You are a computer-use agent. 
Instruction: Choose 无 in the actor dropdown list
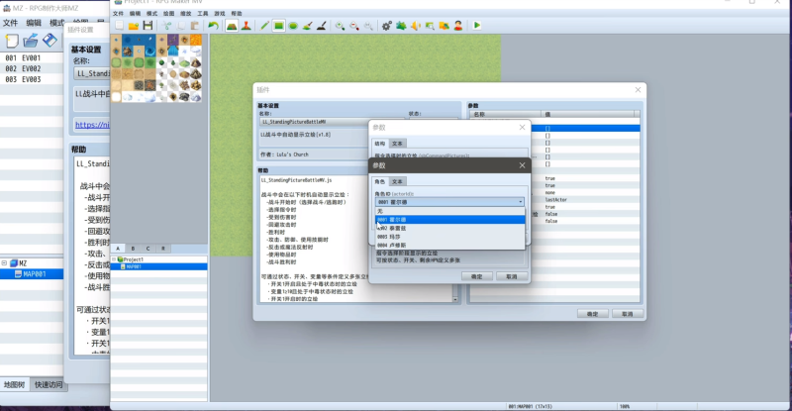point(449,211)
